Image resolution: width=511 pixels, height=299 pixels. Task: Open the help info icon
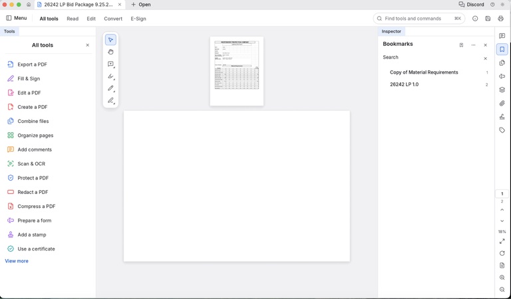point(475,19)
